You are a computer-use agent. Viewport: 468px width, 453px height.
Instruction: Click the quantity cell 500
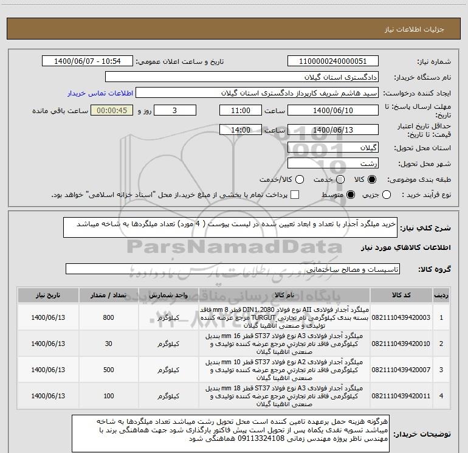pyautogui.click(x=108, y=370)
